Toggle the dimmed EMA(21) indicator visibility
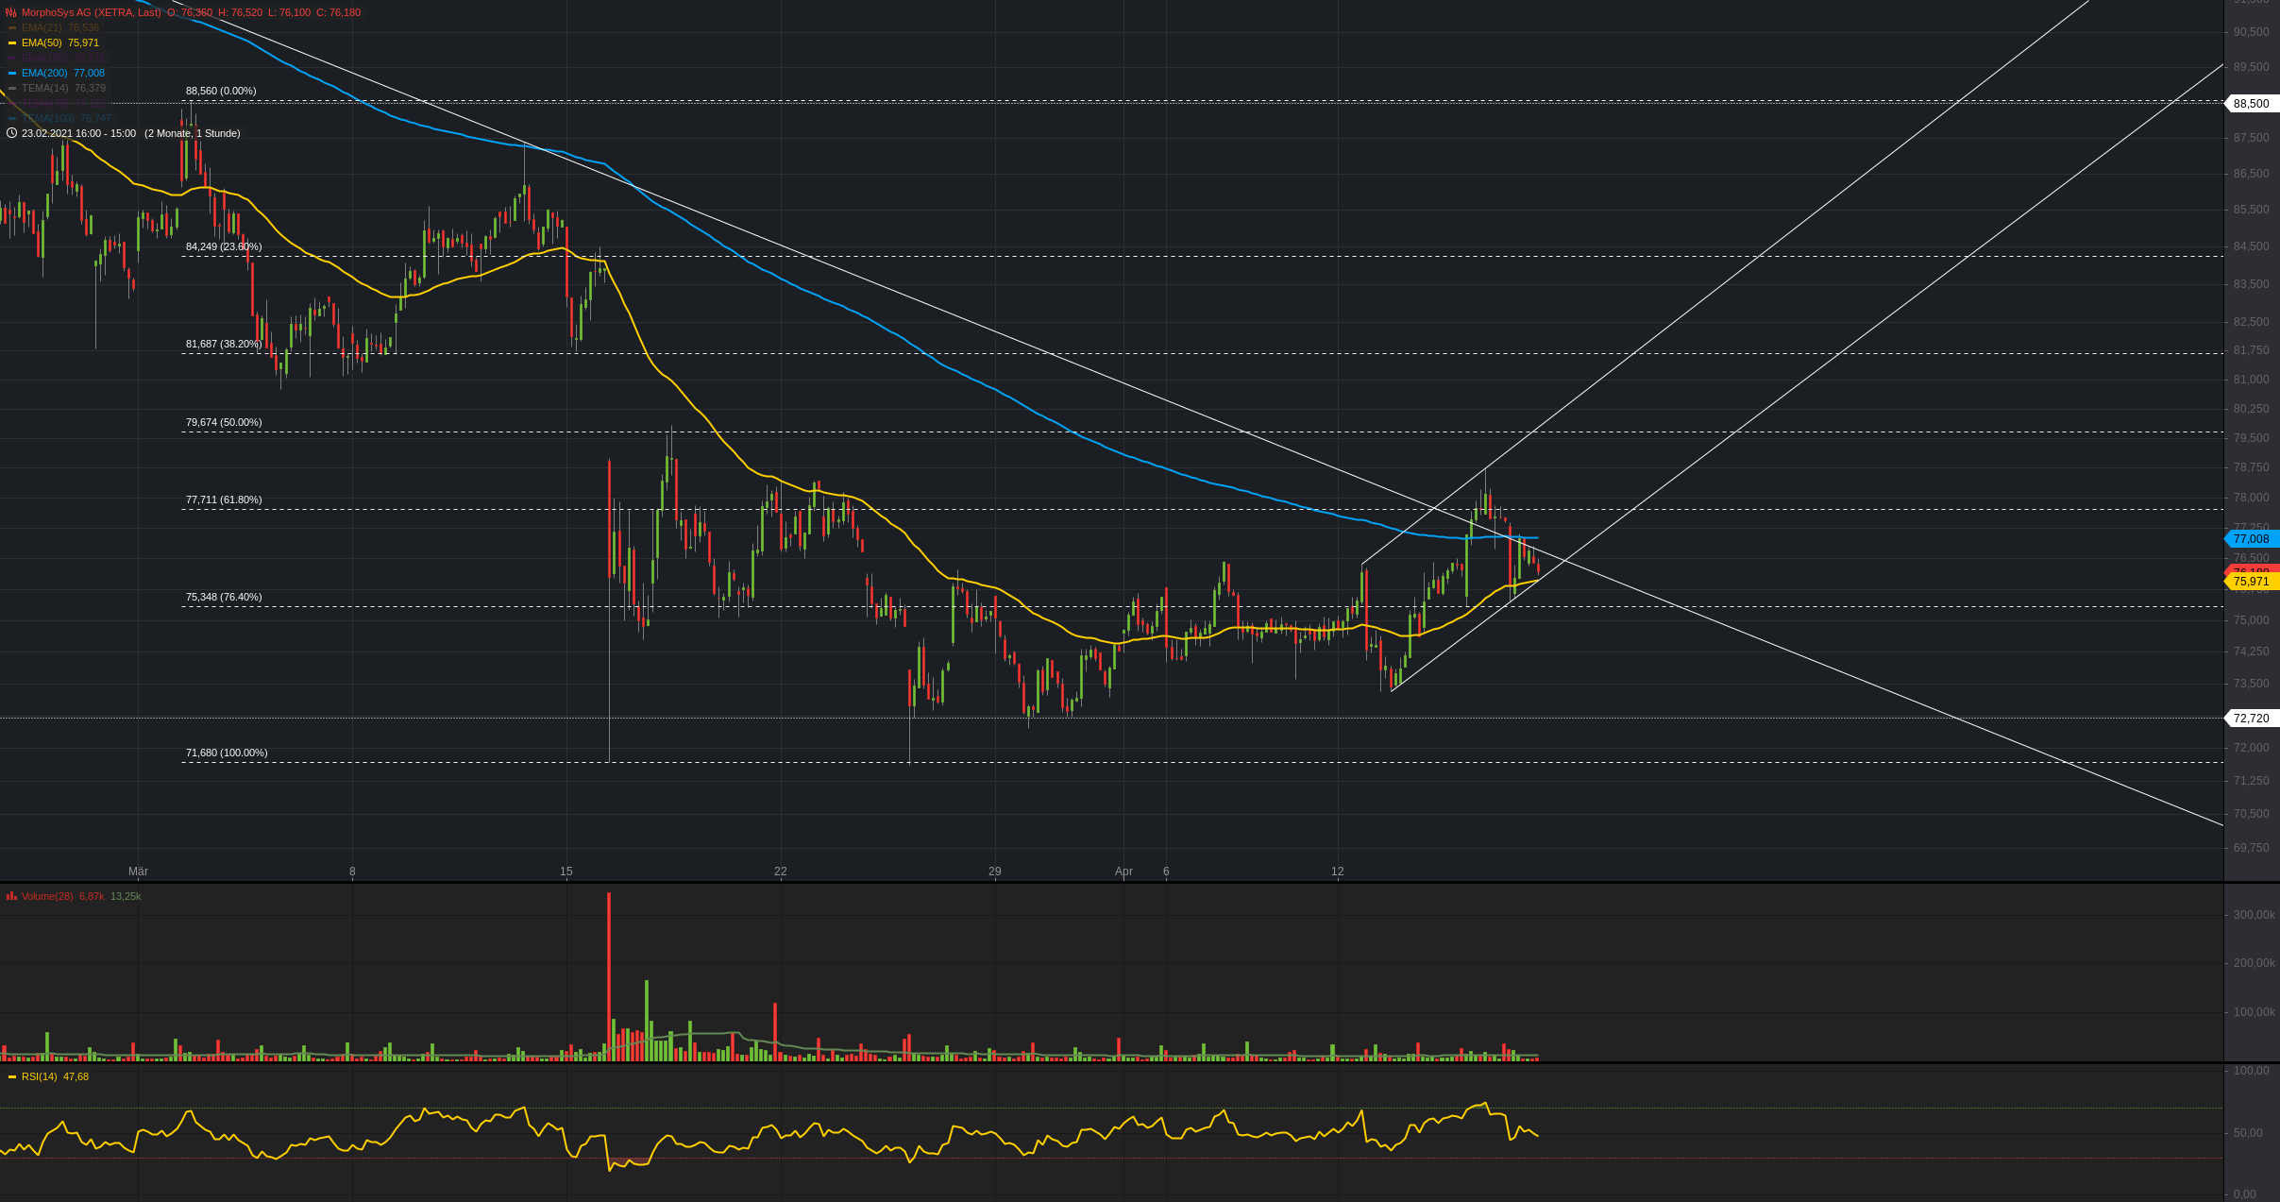The width and height of the screenshot is (2280, 1202). pos(41,27)
